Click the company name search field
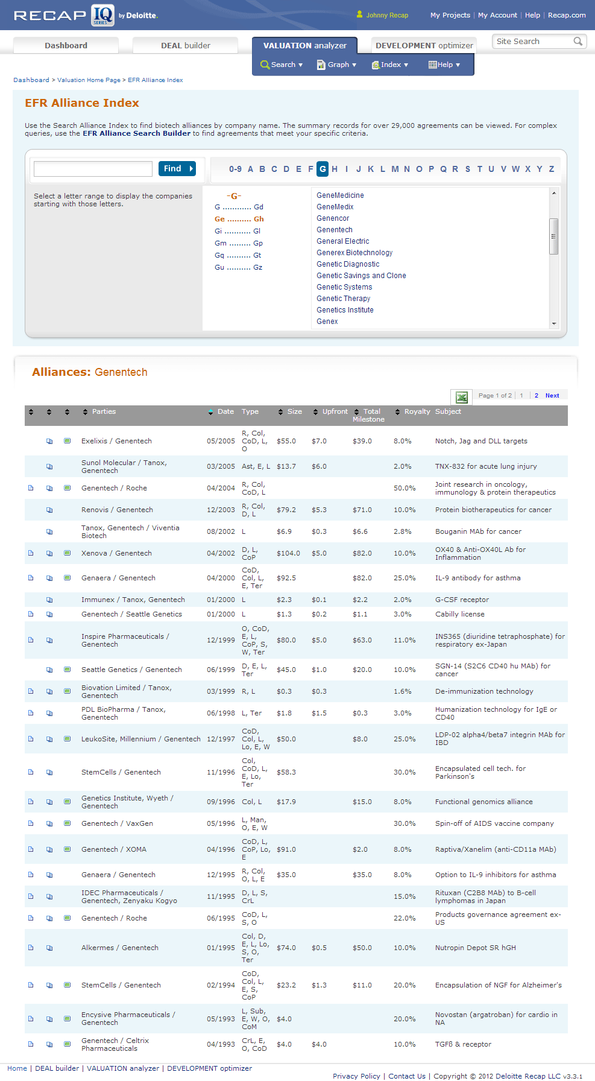The image size is (595, 1081). click(93, 169)
